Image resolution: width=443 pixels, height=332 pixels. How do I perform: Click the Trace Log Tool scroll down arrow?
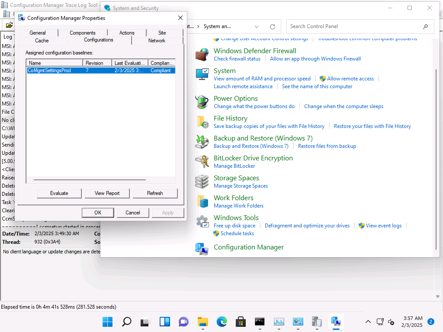pos(438,297)
